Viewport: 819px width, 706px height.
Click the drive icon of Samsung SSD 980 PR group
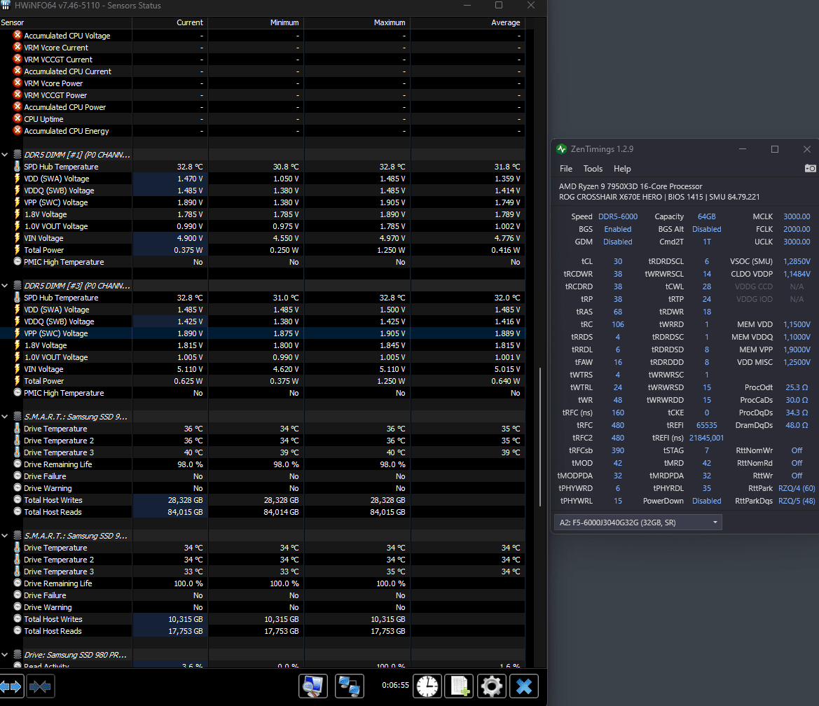tap(18, 655)
